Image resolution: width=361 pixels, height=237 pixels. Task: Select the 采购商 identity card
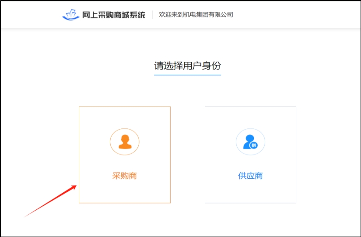pyautogui.click(x=125, y=155)
